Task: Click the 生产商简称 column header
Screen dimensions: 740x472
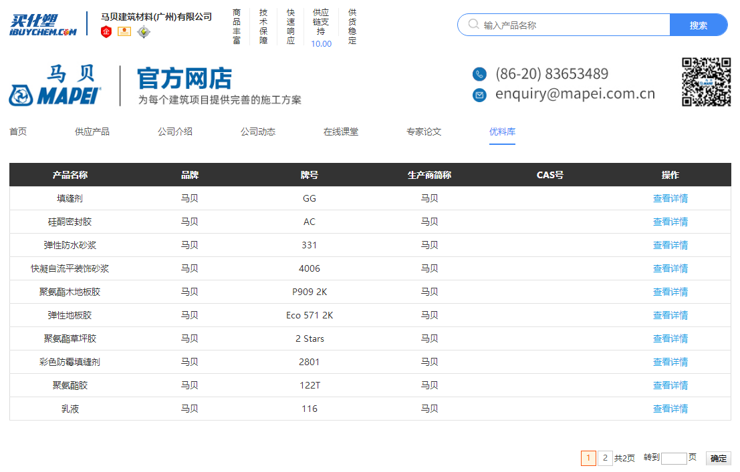Action: 429,175
